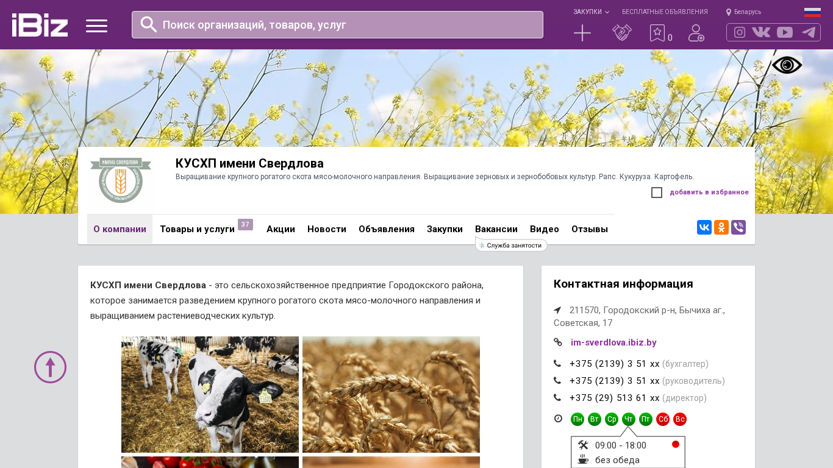The height and width of the screenshot is (468, 833).
Task: Click the КУСХП имени Свердлова company logo
Action: point(120,180)
